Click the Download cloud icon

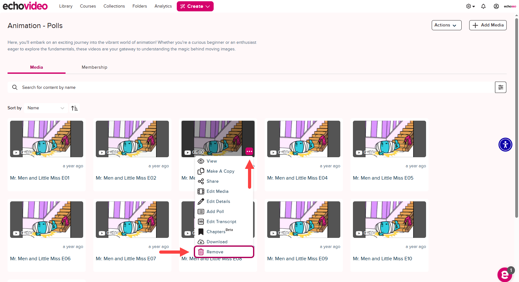[201, 242]
